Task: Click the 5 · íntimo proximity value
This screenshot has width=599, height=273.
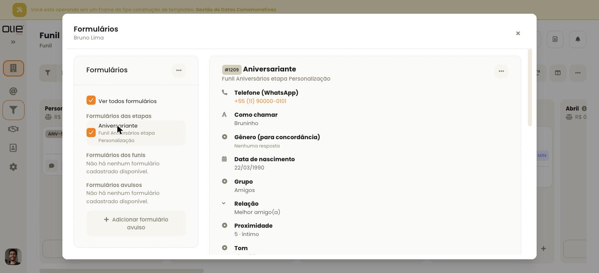Action: (247, 234)
